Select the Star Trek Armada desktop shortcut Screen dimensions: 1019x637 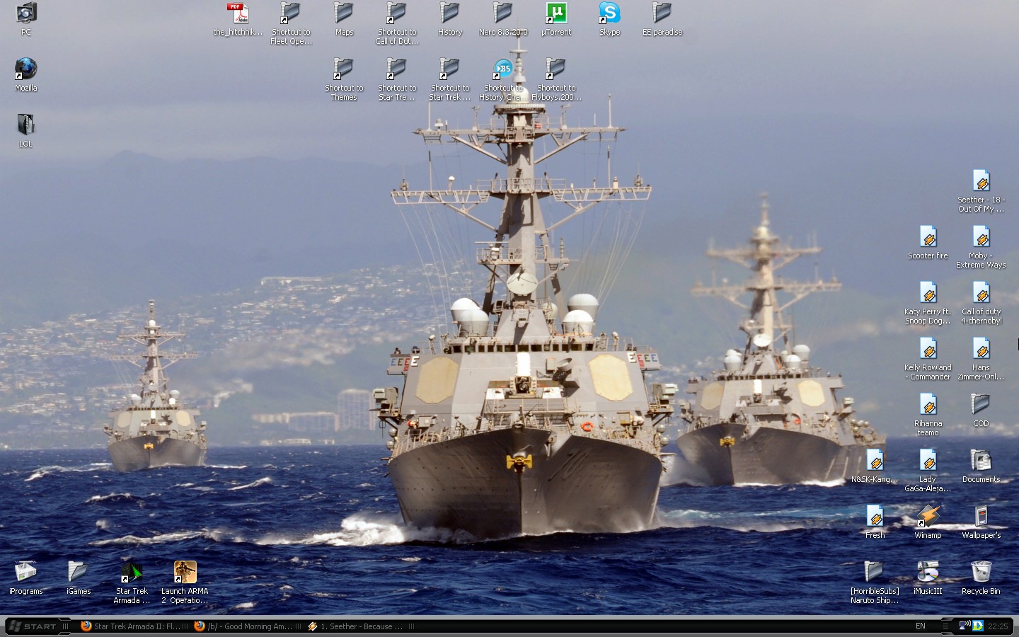pyautogui.click(x=132, y=573)
